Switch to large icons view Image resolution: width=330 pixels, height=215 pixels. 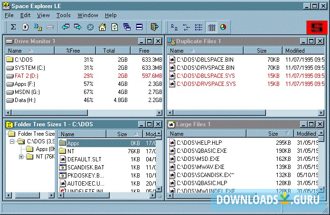pyautogui.click(x=174, y=27)
